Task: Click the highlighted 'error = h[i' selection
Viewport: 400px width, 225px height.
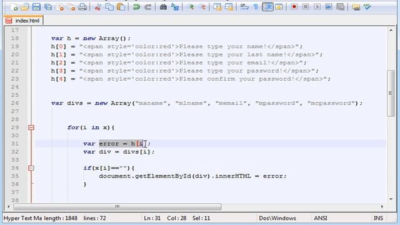Action: click(x=121, y=144)
